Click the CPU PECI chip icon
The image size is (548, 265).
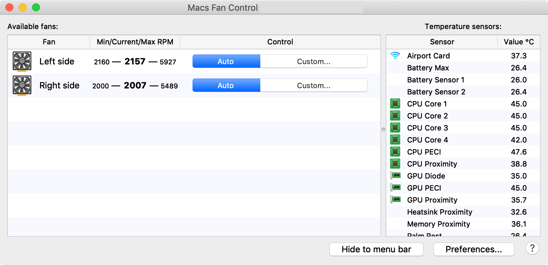point(395,152)
